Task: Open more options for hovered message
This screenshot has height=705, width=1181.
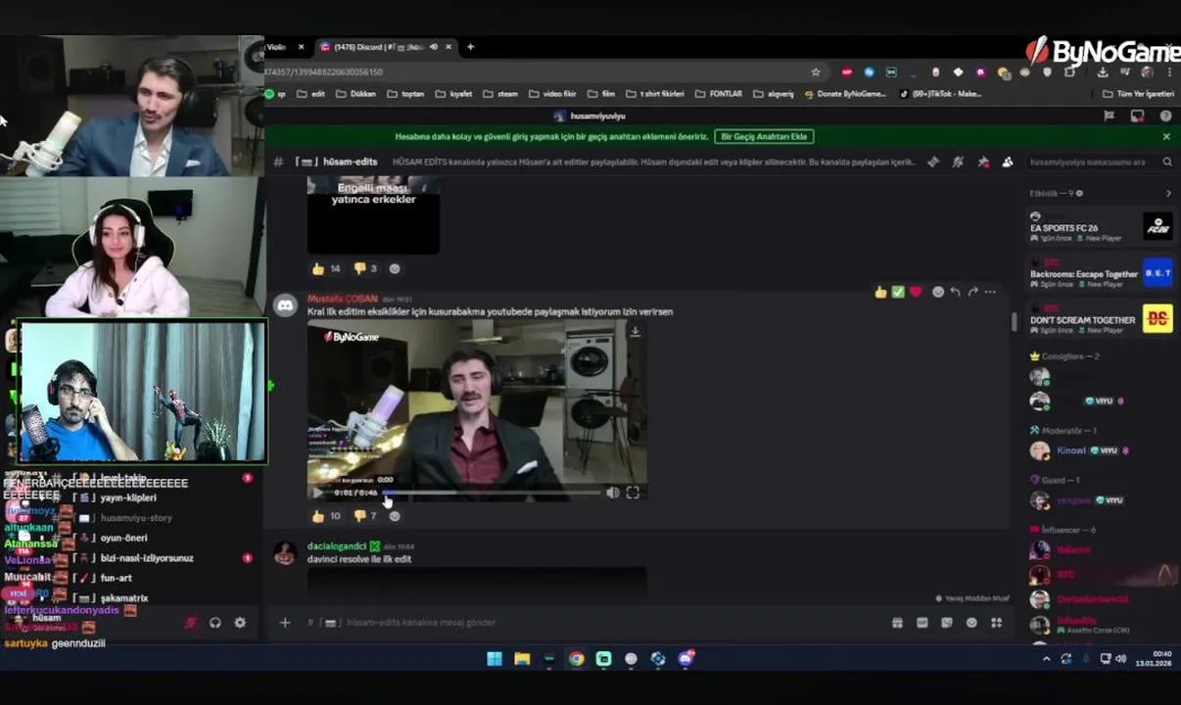Action: coord(990,292)
